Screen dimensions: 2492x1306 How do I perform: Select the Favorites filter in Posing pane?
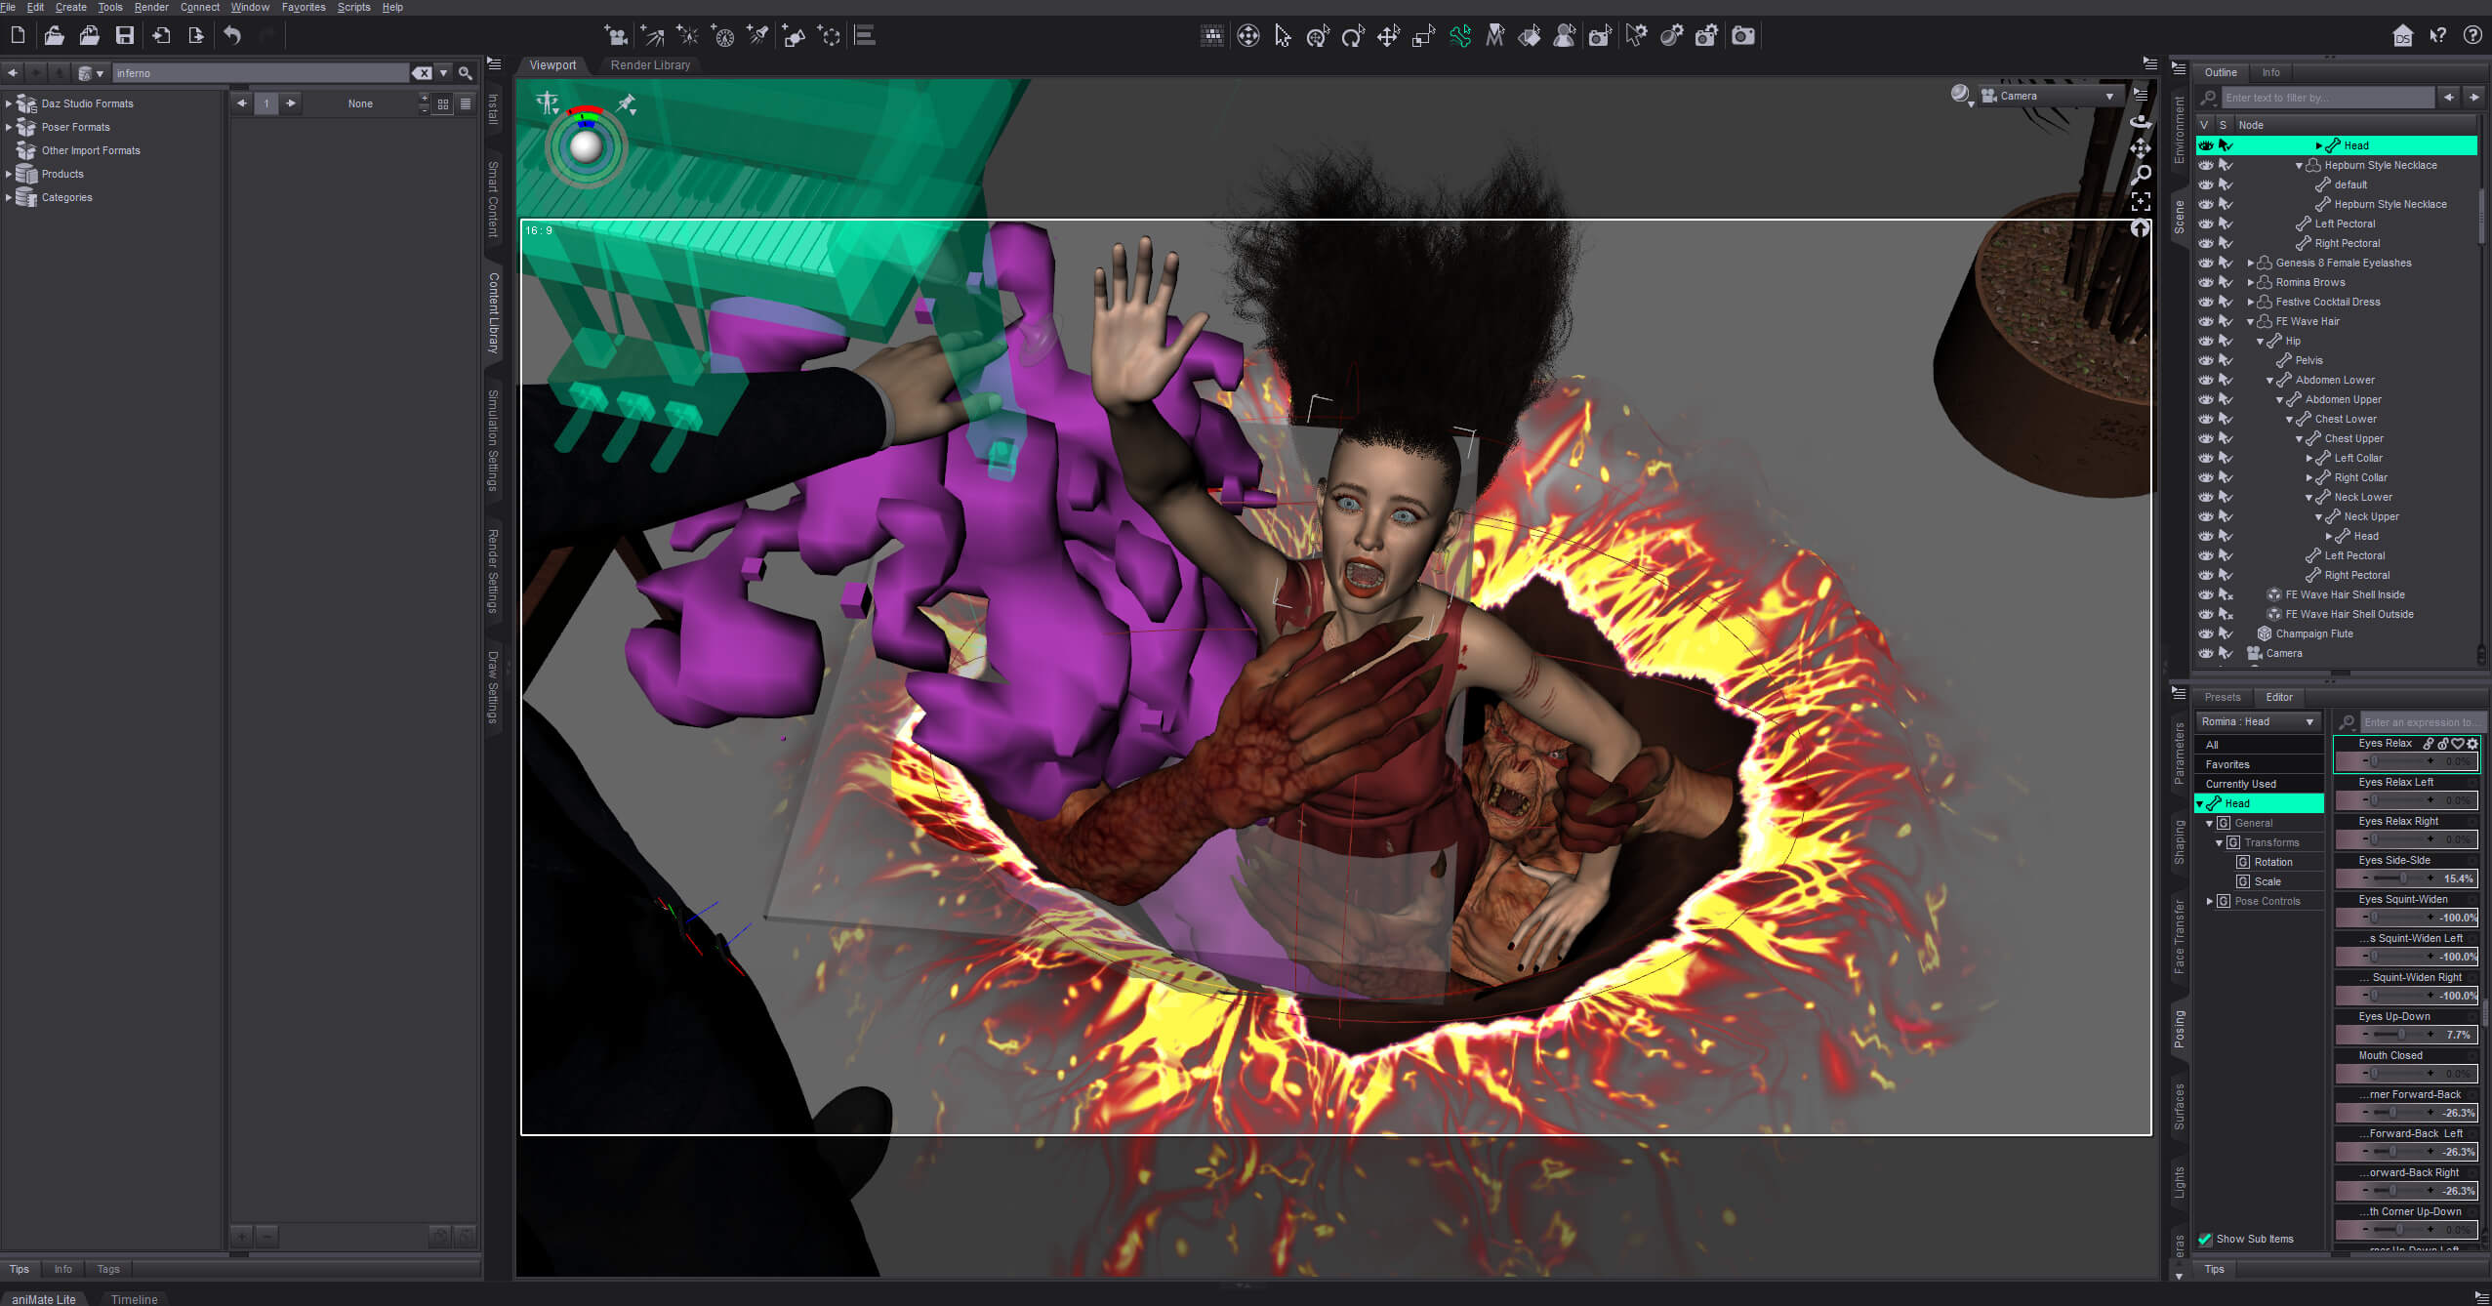pos(2260,764)
